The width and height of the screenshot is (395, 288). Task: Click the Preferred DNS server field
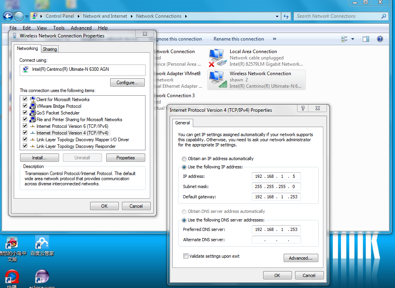pos(276,229)
